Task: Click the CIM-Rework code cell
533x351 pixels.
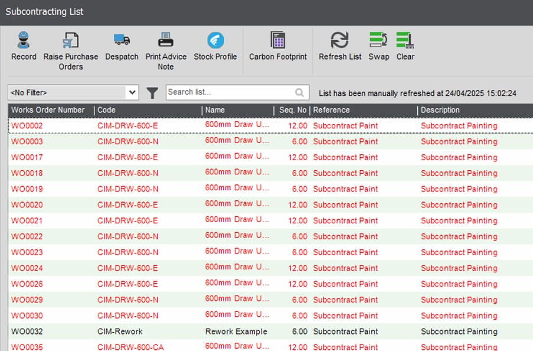Action: coord(120,331)
